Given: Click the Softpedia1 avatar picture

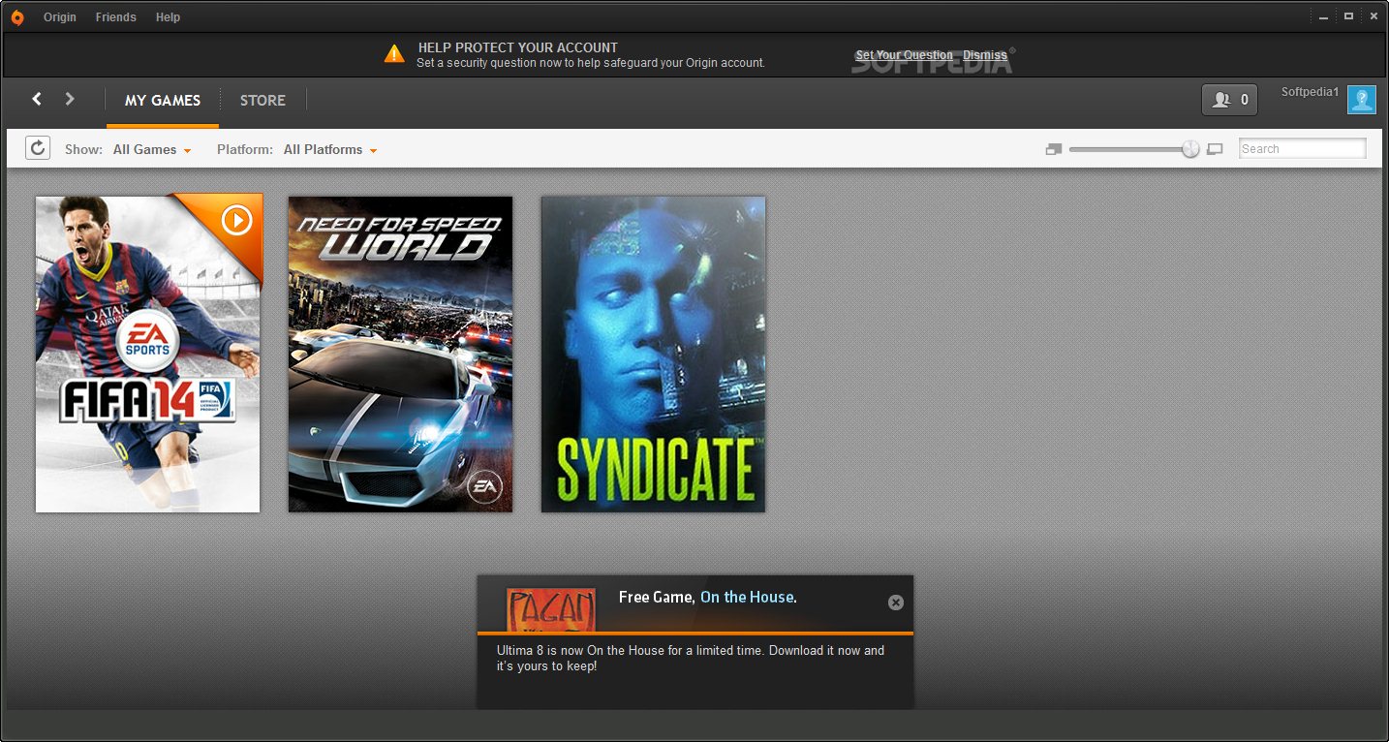Looking at the screenshot, I should click(1362, 100).
